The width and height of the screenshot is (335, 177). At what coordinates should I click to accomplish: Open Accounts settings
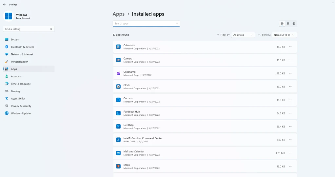coord(29,76)
